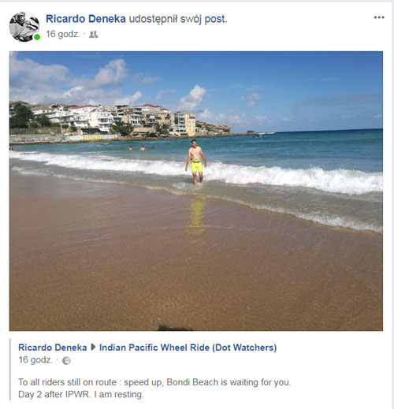
Task: Click the "Day 2 after IPWR" text line
Action: coord(81,394)
